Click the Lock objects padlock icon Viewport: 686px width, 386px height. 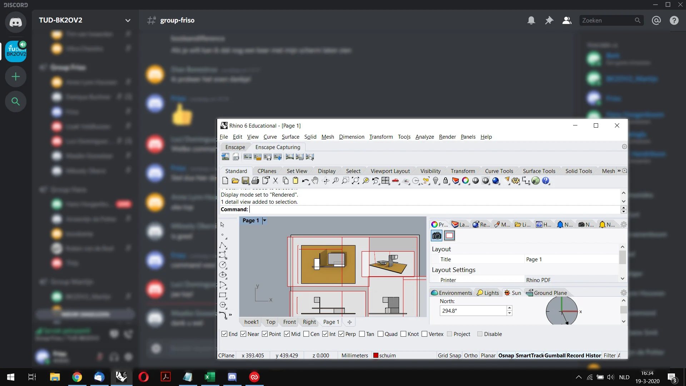446,181
